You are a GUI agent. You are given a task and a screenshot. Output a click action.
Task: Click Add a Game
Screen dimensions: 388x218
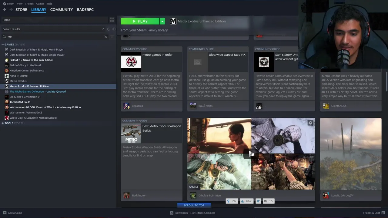point(12,213)
